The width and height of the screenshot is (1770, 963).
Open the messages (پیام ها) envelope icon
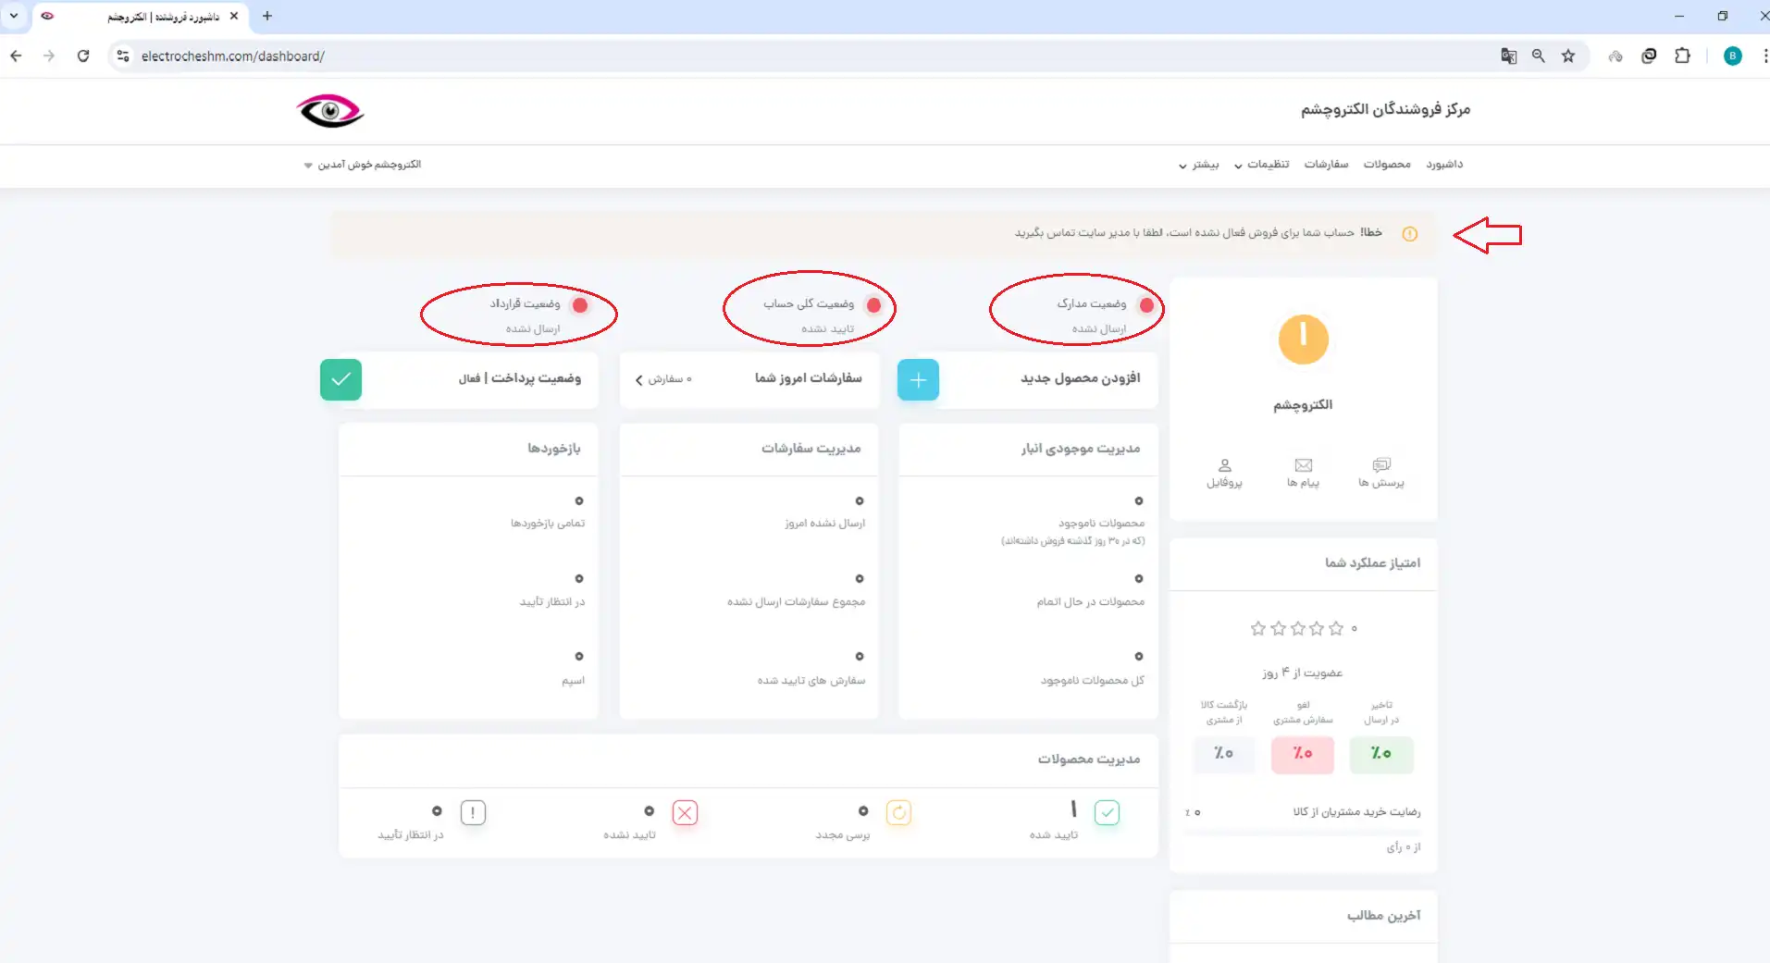1303,472
